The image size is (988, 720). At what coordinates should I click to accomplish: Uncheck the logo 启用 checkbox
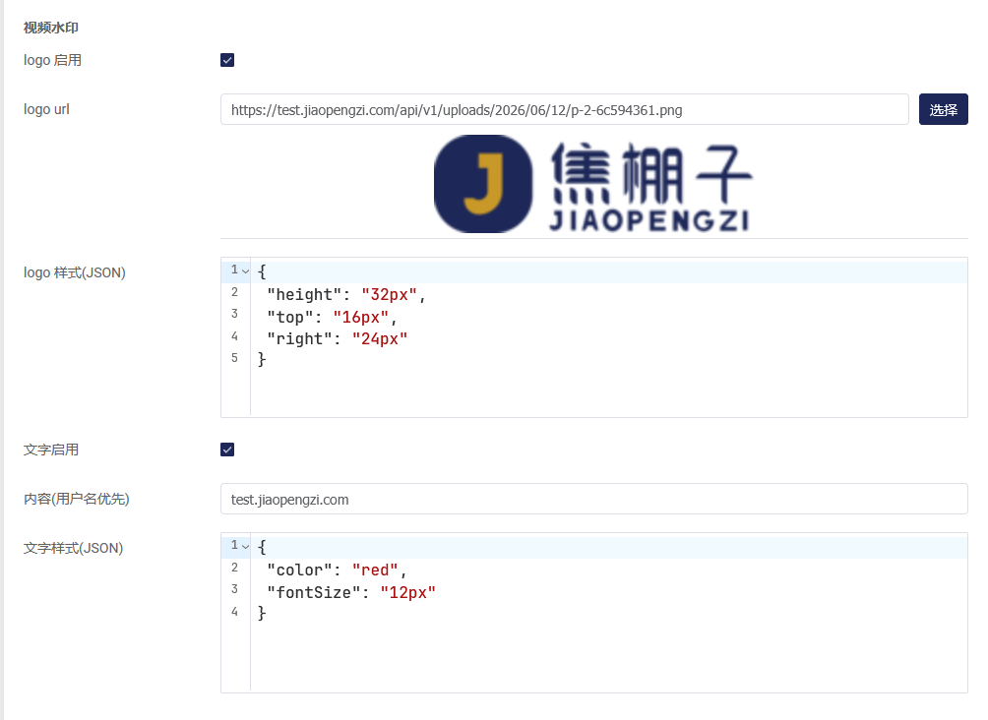pos(227,60)
